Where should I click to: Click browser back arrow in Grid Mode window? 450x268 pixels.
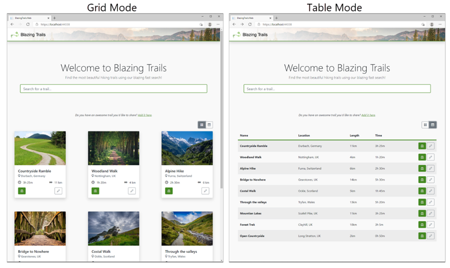12,24
